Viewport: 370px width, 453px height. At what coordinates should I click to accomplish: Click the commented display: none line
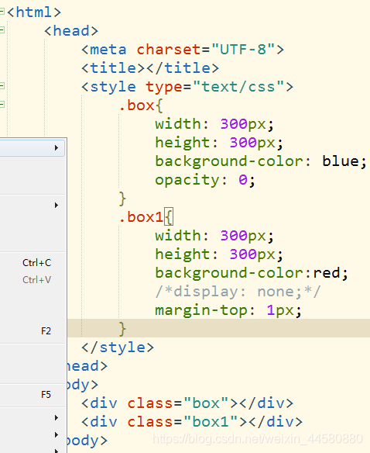238,292
